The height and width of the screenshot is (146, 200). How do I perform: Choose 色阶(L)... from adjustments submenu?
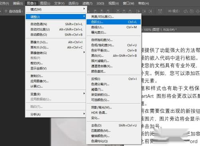pos(114,22)
